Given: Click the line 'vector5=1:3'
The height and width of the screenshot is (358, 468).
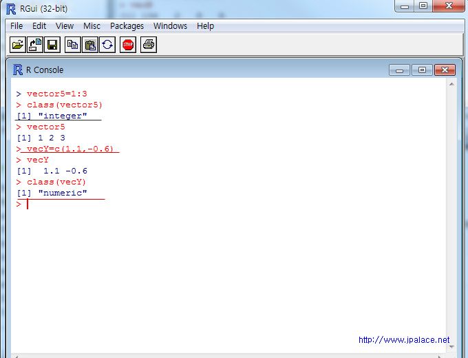Looking at the screenshot, I should point(52,94).
